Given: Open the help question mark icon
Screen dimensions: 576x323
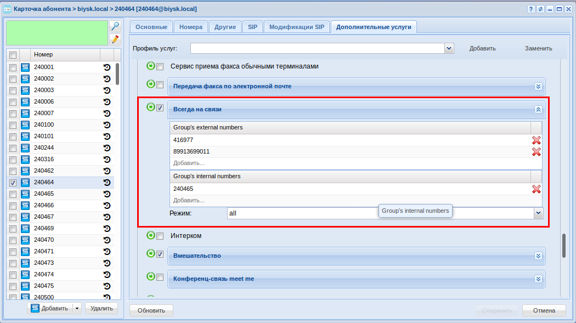Looking at the screenshot, I should point(531,9).
